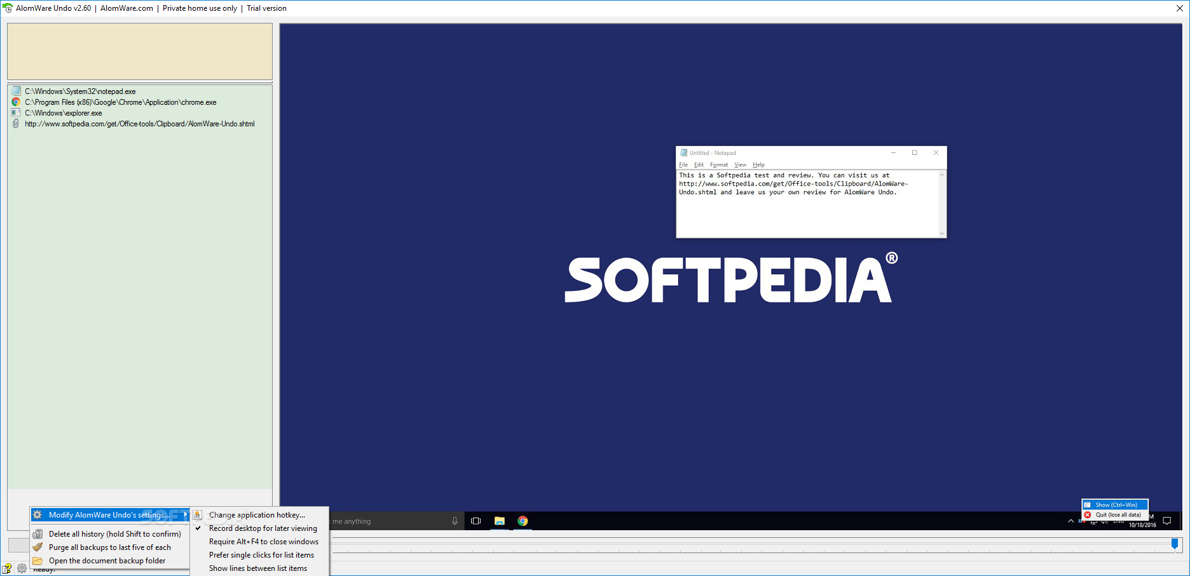Viewport: 1190px width, 576px height.
Task: Click inside recorded Notepad text area
Action: point(807,203)
